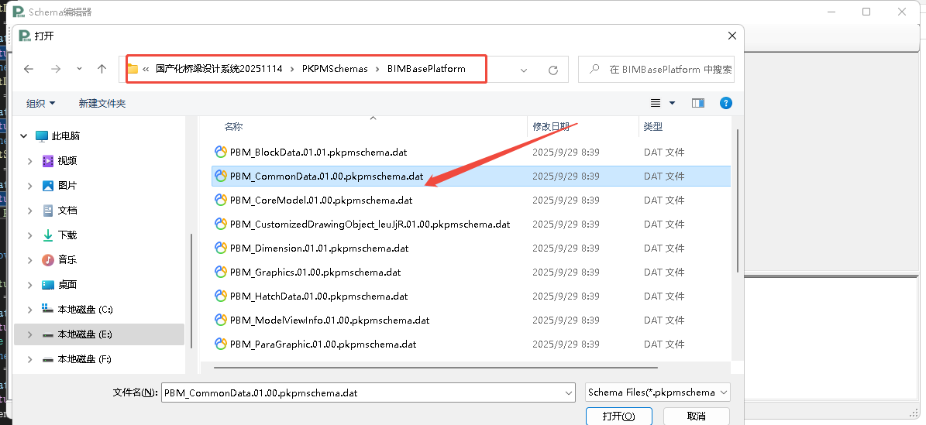
Task: Click 新建文件夹 button
Action: (x=102, y=103)
